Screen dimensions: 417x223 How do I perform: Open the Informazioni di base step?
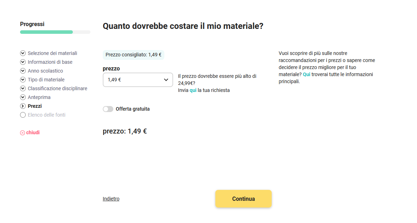50,62
